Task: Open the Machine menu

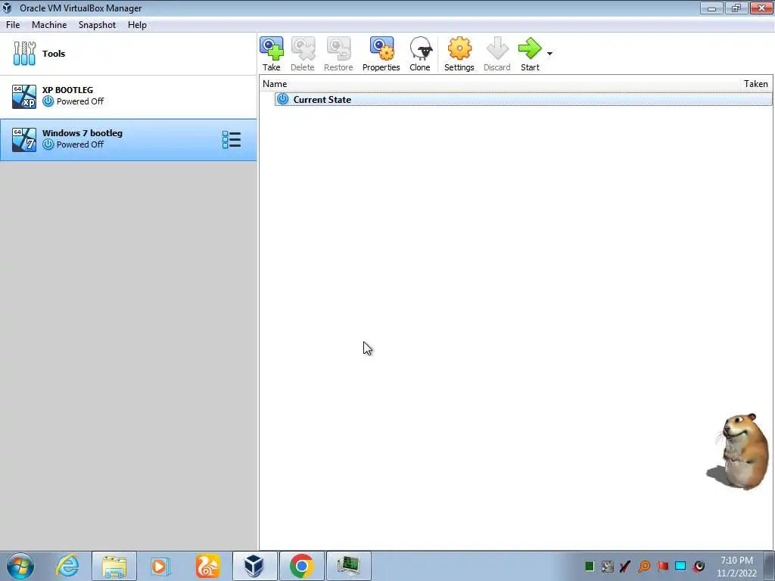Action: pos(49,25)
